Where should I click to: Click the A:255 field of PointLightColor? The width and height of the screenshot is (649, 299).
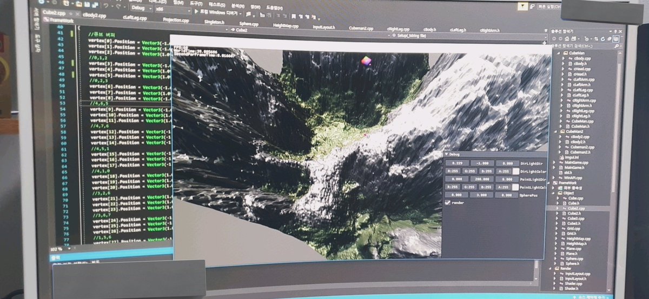coord(504,187)
